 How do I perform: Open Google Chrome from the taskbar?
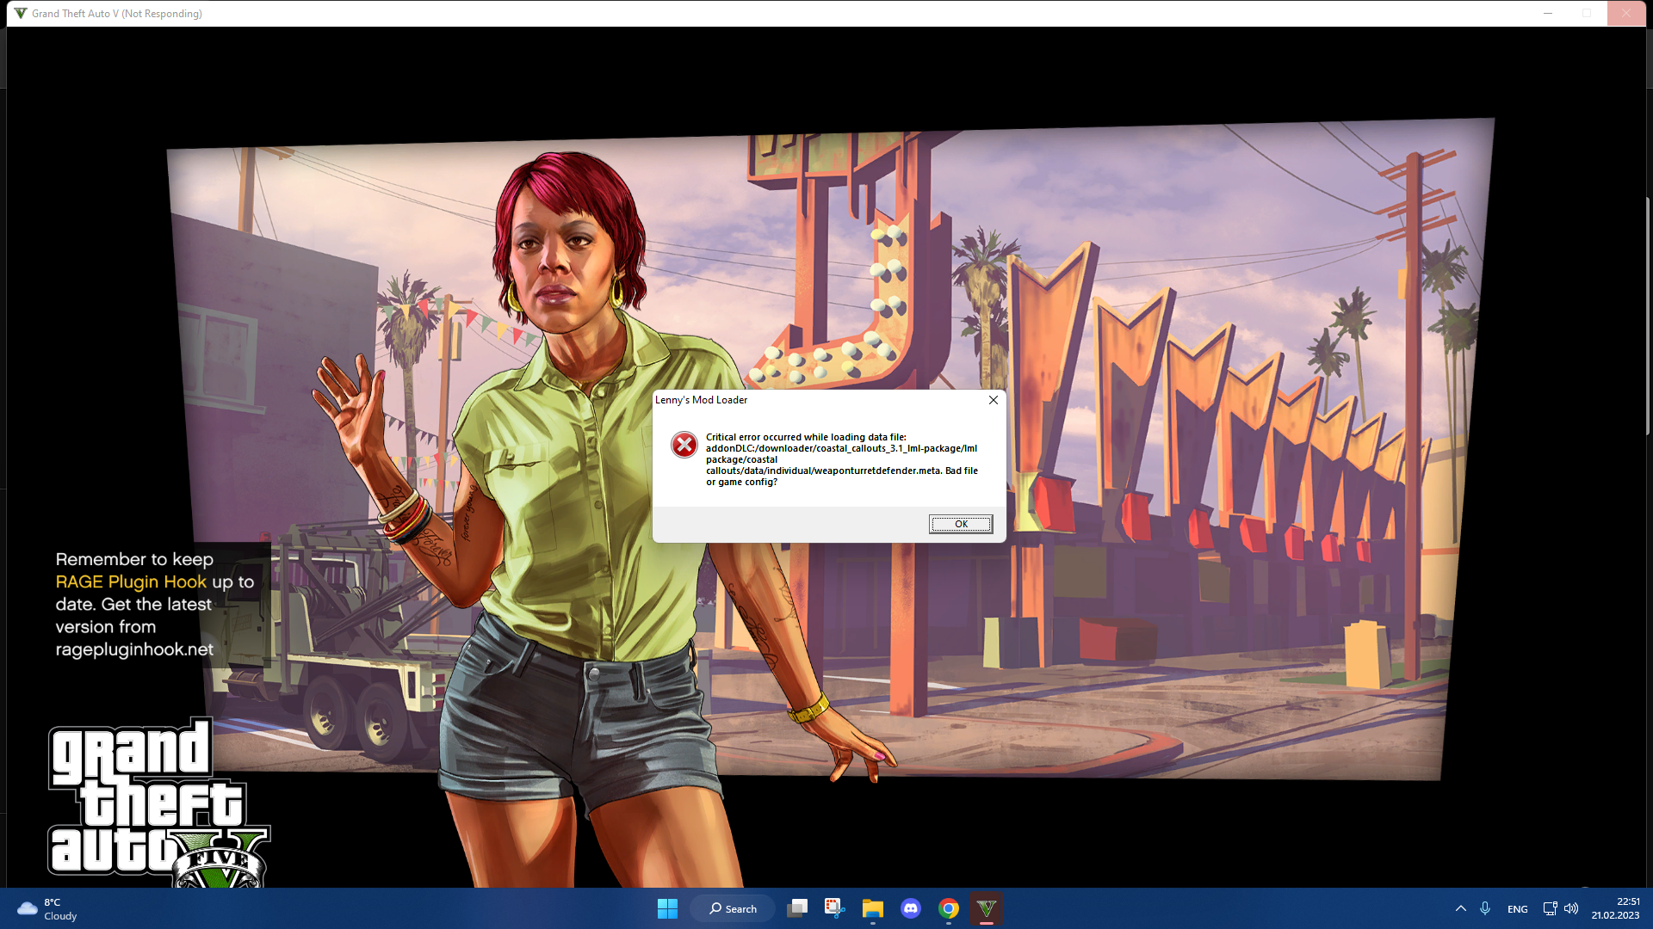(949, 908)
